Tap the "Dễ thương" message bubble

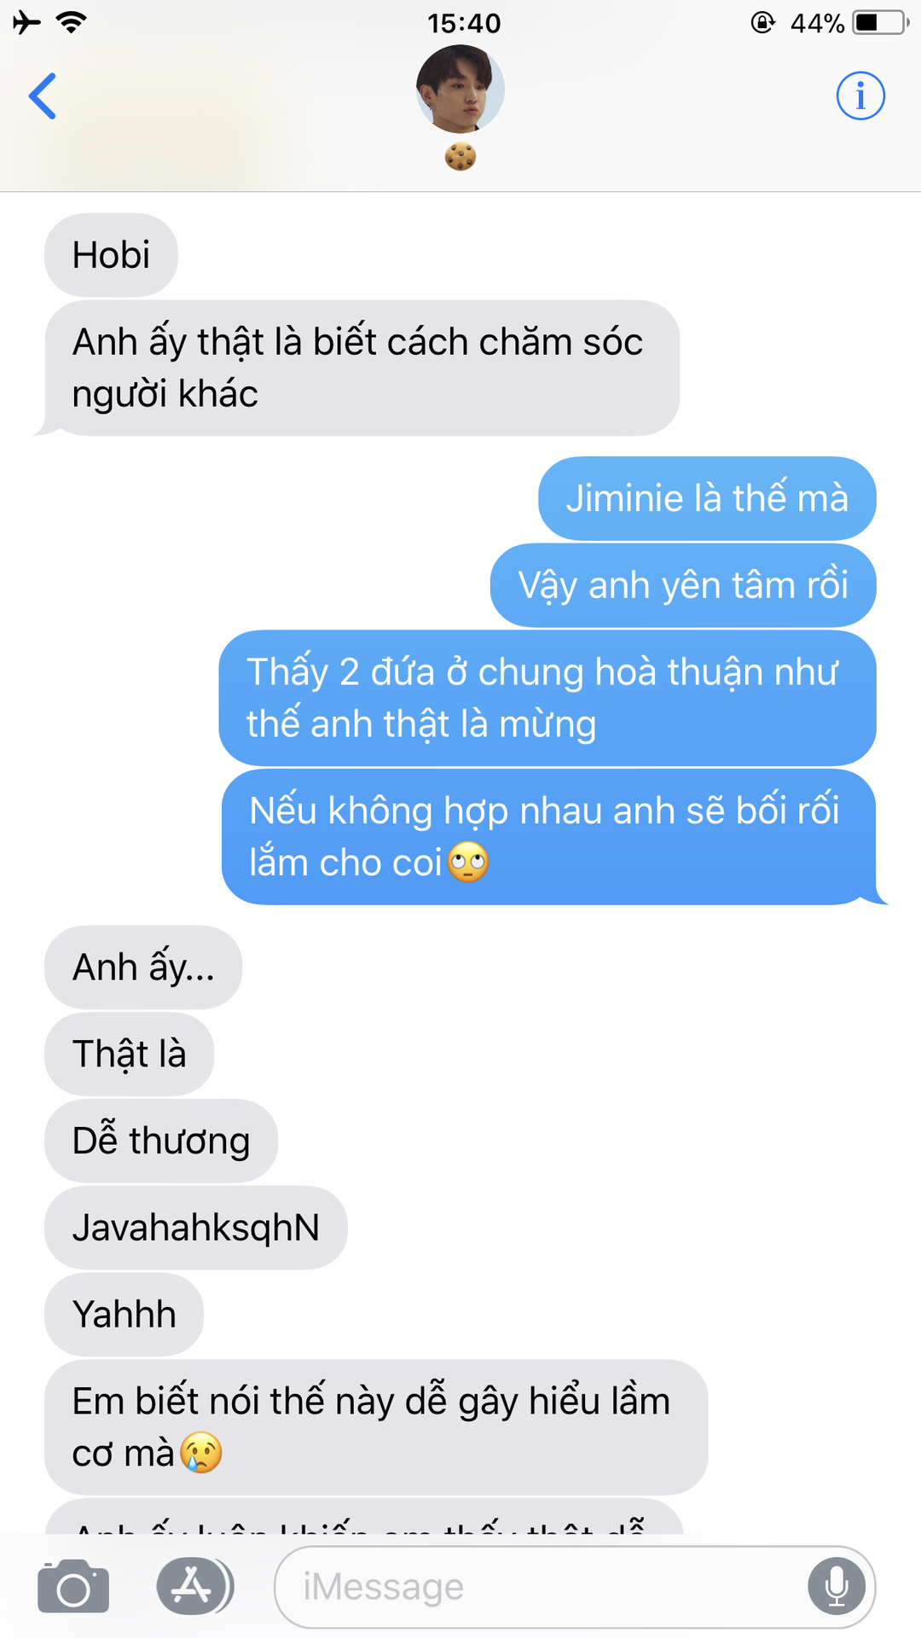tap(161, 1141)
